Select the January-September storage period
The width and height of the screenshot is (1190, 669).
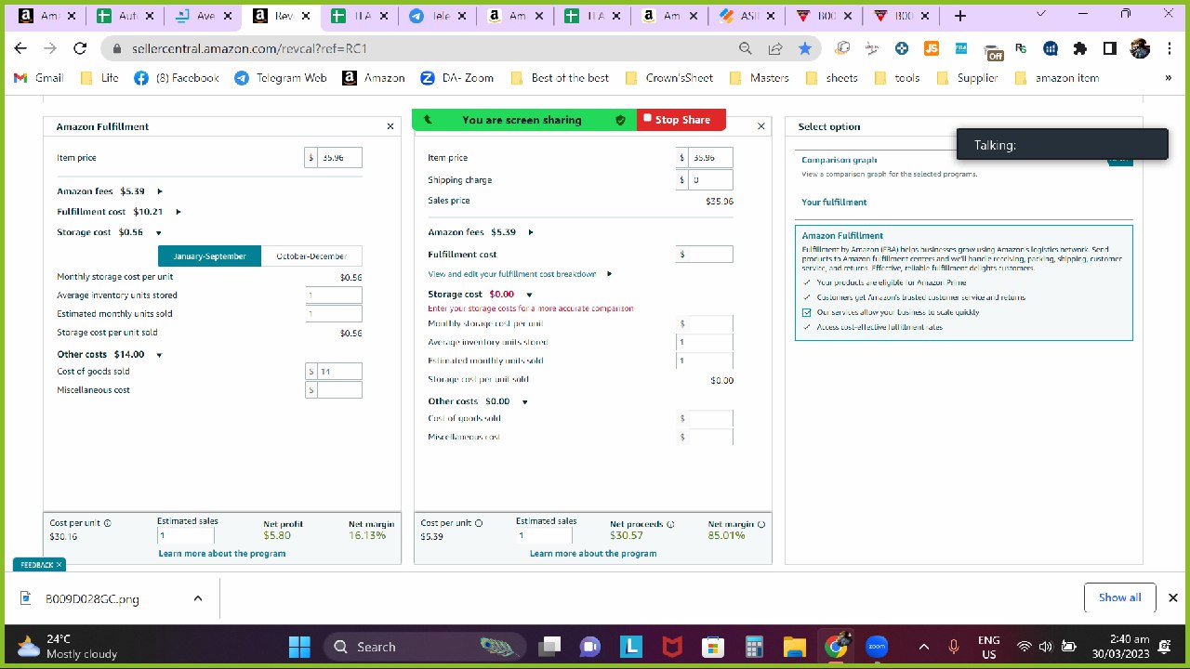coord(209,256)
